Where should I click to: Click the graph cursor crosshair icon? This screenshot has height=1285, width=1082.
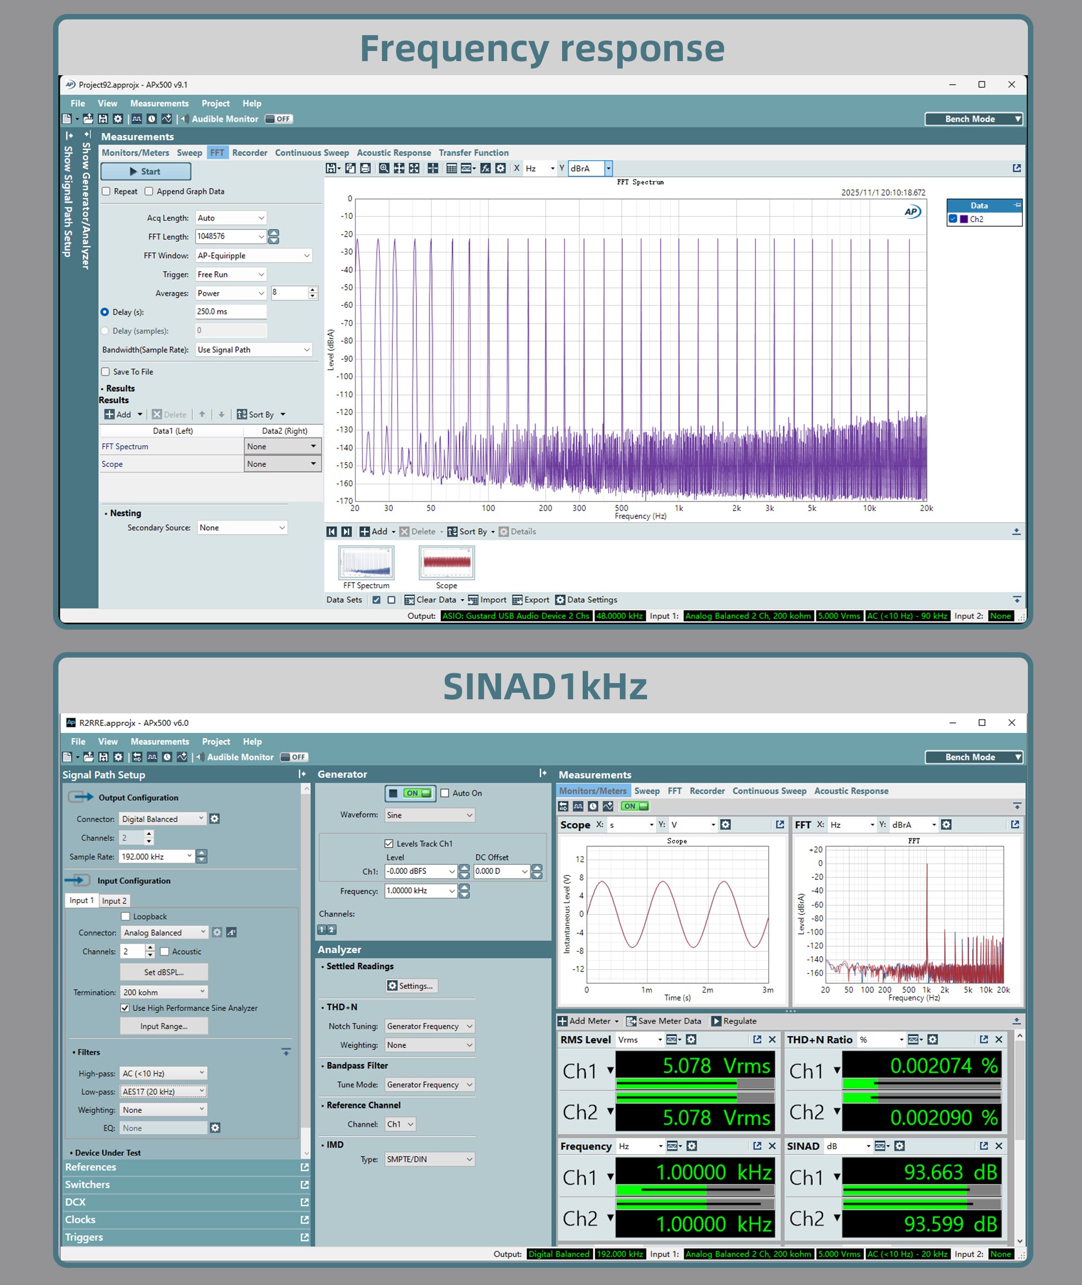point(432,168)
